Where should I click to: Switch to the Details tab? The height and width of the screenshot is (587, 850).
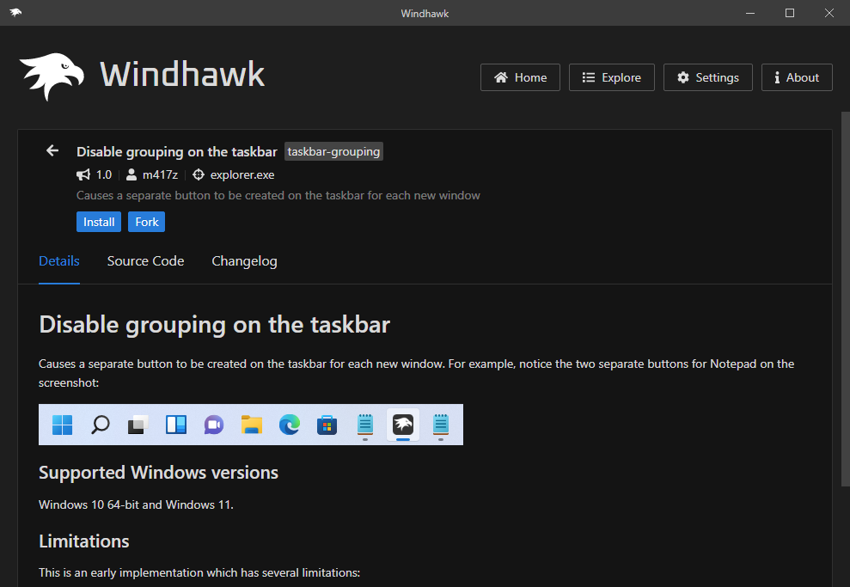(x=59, y=261)
